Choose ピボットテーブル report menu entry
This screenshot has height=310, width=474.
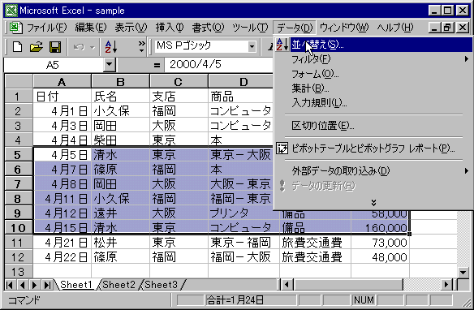(374, 149)
